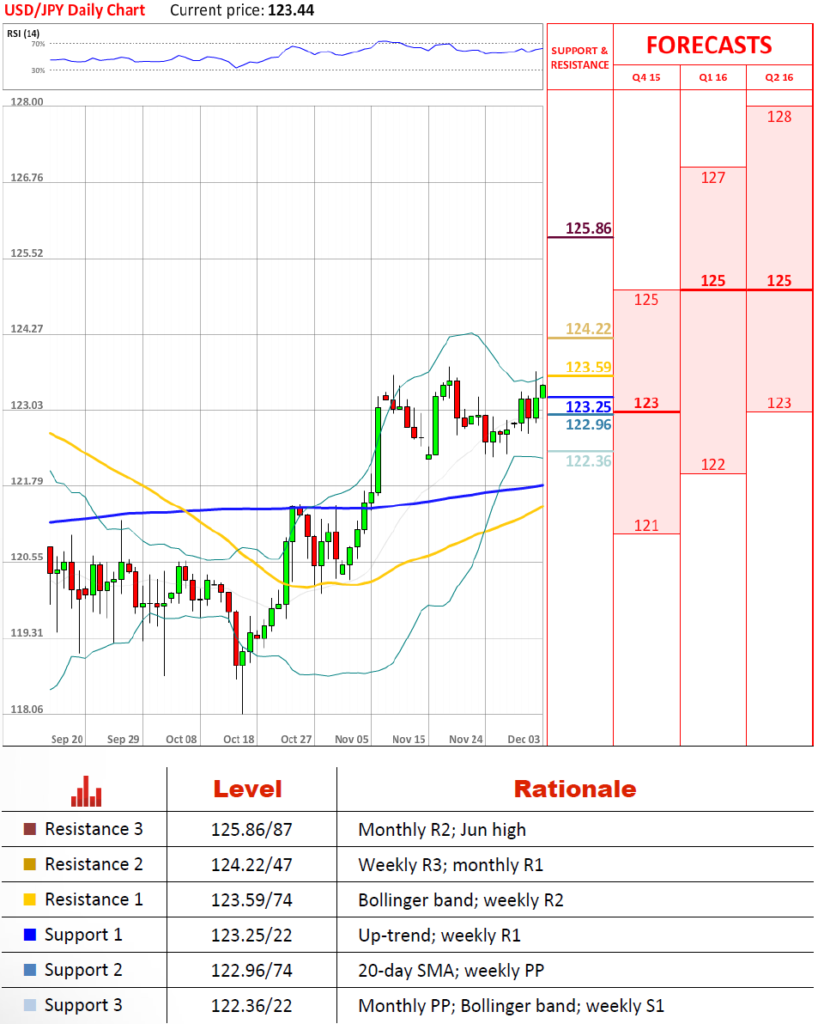This screenshot has height=1024, width=818.
Task: Click the 122.96/74 level cell
Action: 251,971
